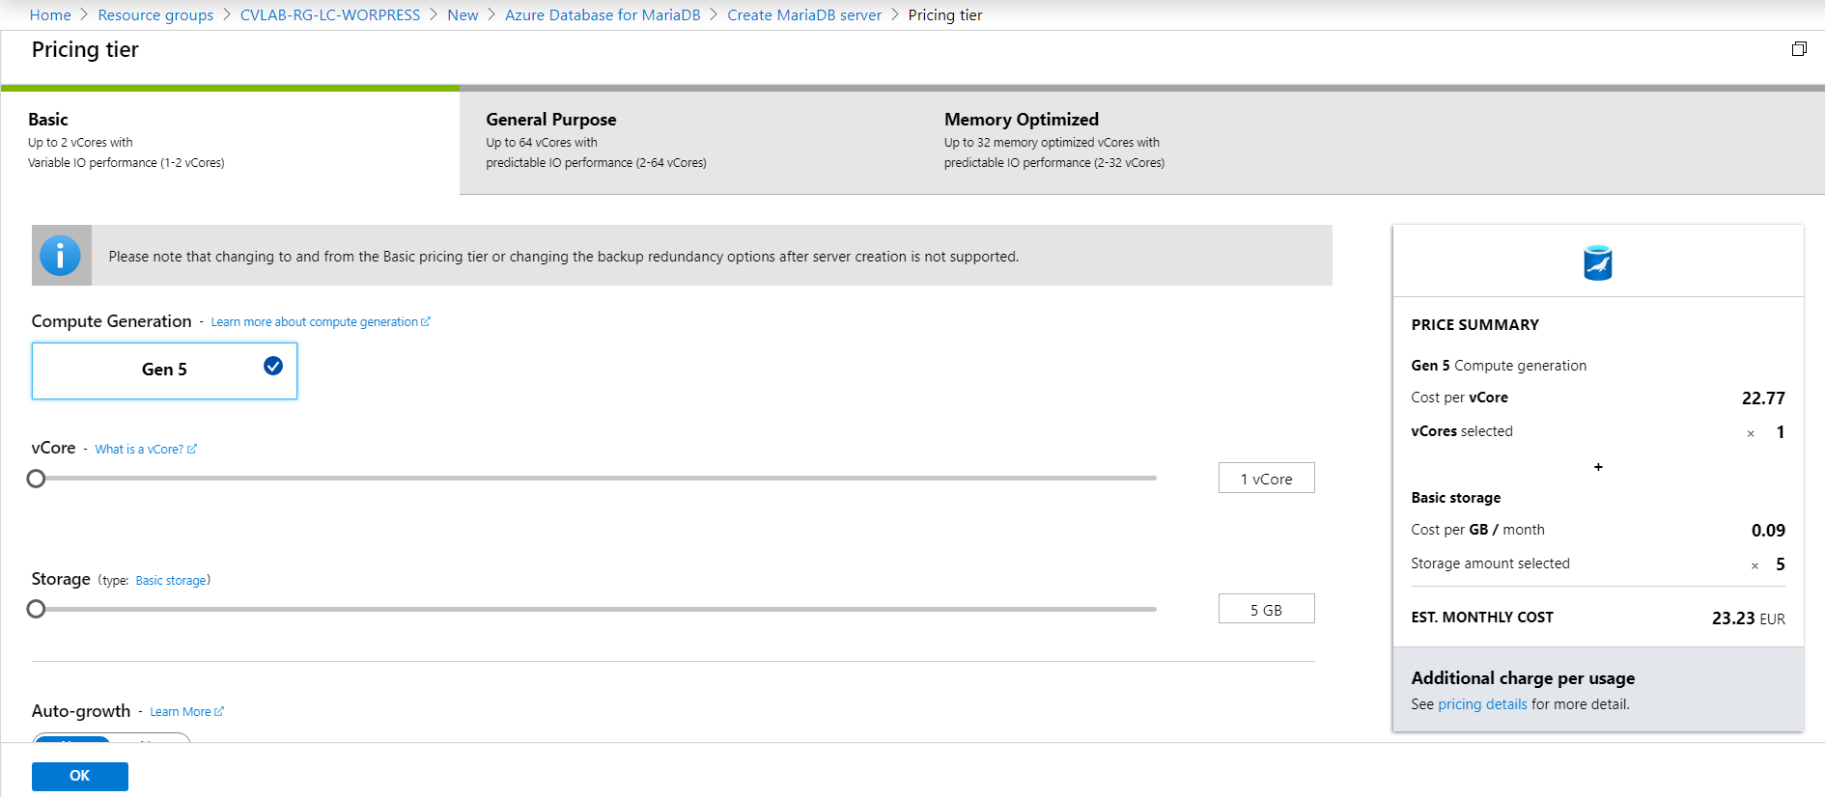
Task: Click the blue info icon in notice banner
Action: [61, 256]
